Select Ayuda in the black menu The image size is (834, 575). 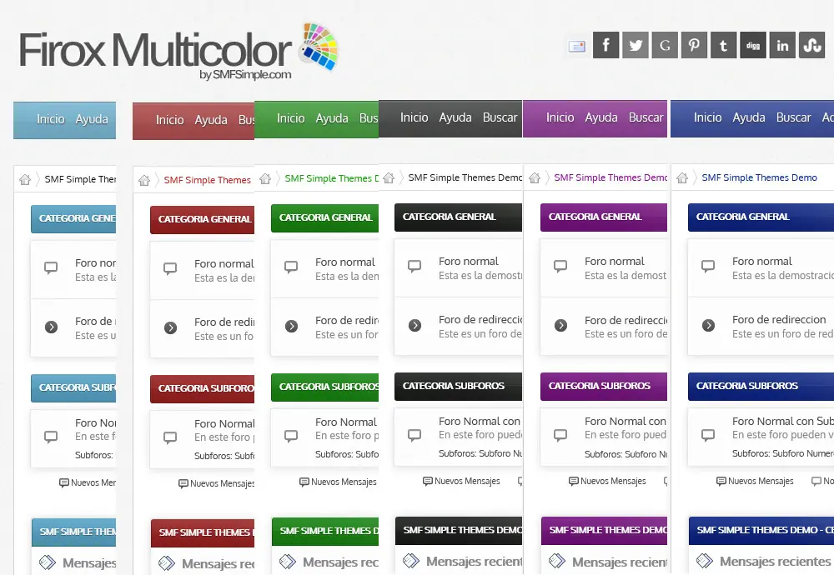coord(455,117)
